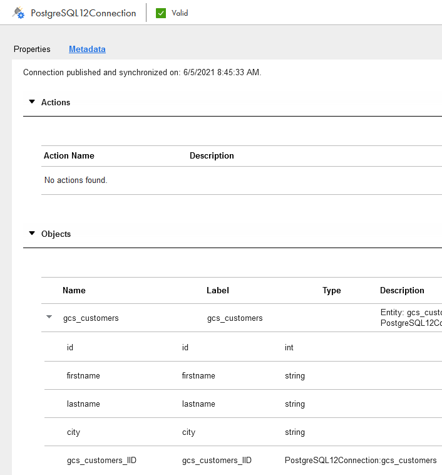The height and width of the screenshot is (475, 442).
Task: Select the id field name
Action: (x=70, y=347)
